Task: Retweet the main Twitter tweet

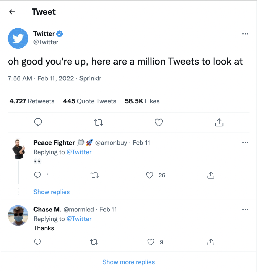Action: pyautogui.click(x=99, y=122)
